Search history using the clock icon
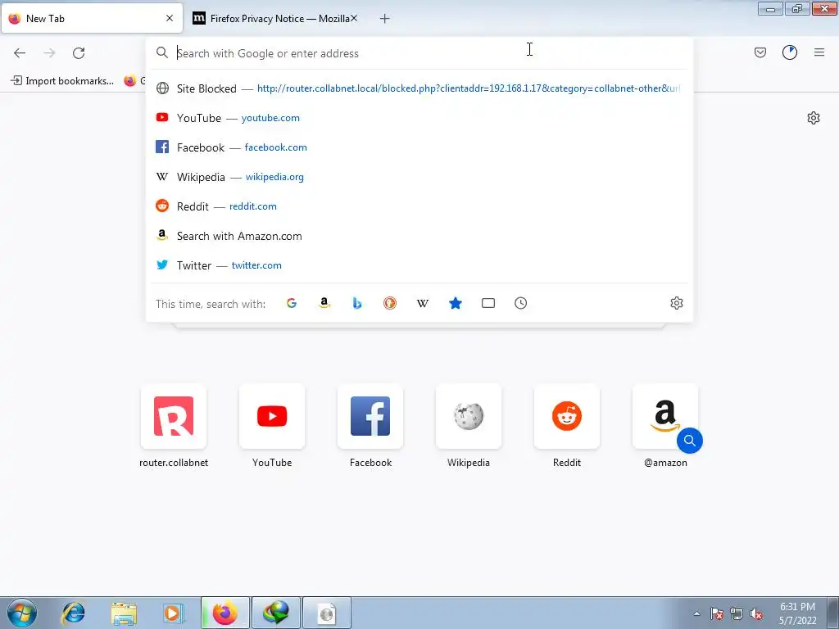This screenshot has width=839, height=629. (x=520, y=303)
